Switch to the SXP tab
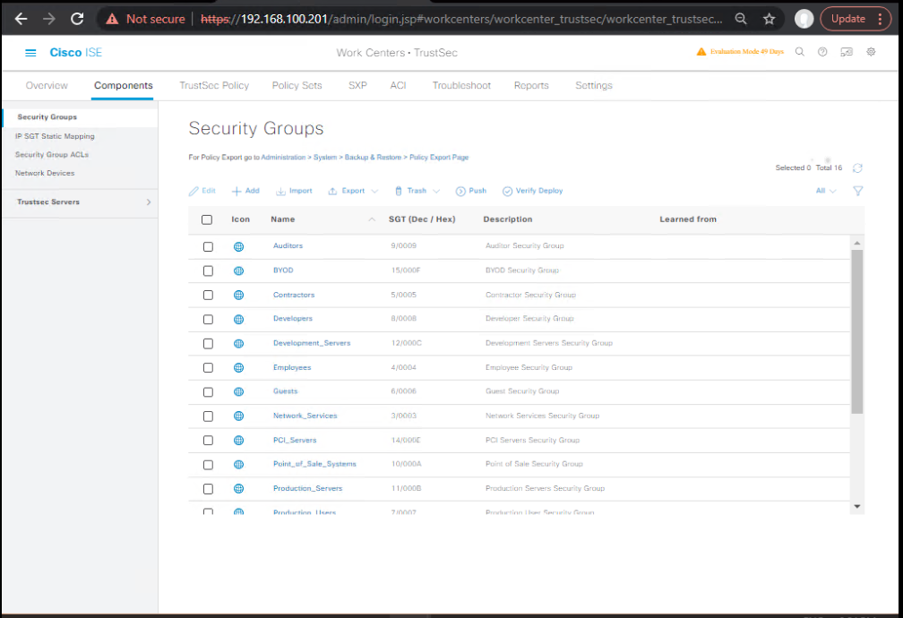Screen dimensions: 903x618 coord(357,85)
